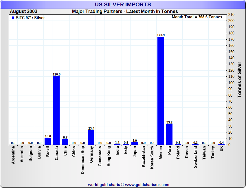
Task: Click the 'August 2003' date label
Action: tap(23, 12)
